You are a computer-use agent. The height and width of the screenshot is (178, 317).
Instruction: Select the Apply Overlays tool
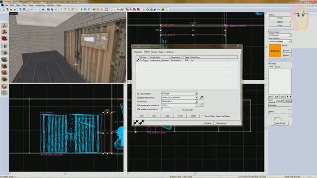click(4, 79)
